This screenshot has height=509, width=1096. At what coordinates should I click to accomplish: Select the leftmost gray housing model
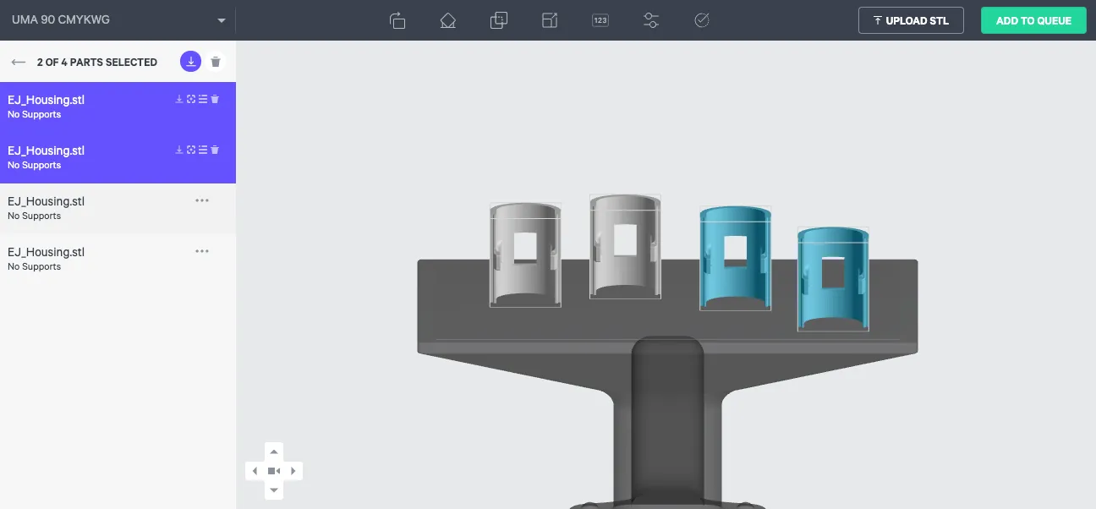click(x=525, y=254)
